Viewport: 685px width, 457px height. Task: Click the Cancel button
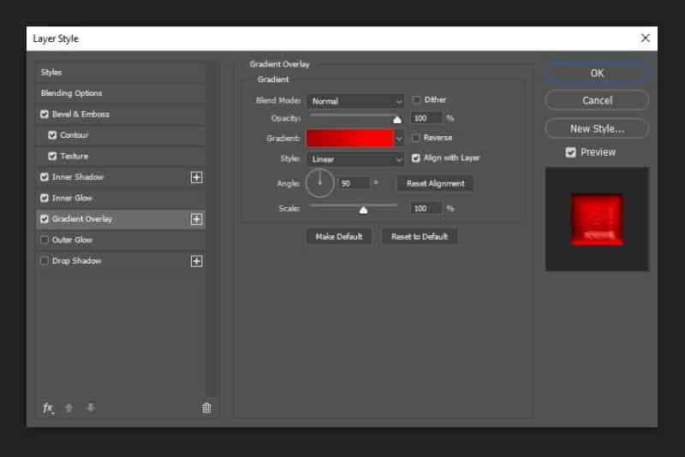(x=597, y=101)
